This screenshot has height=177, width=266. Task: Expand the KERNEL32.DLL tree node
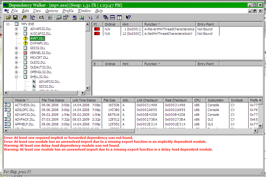click(x=17, y=53)
